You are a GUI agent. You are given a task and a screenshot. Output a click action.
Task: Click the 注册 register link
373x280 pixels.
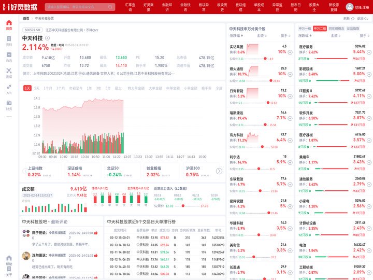[x=366, y=7]
